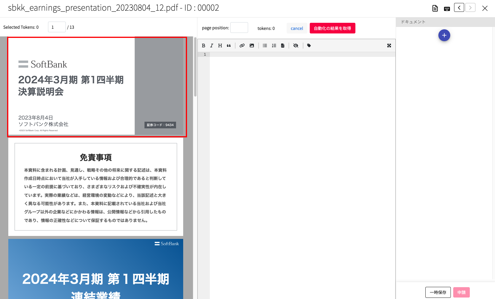495x299 pixels.
Task: Go to previous document arrow
Action: click(x=459, y=7)
